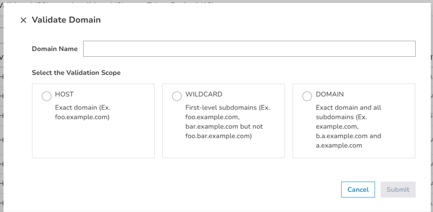Viewport: 433px width, 212px height.
Task: Click the 'Select the Validation Scope' heading
Action: (76, 73)
